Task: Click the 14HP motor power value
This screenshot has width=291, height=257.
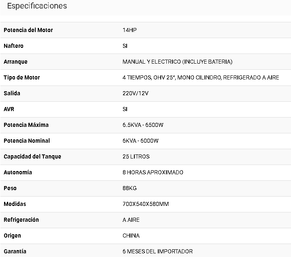Action: (x=129, y=30)
